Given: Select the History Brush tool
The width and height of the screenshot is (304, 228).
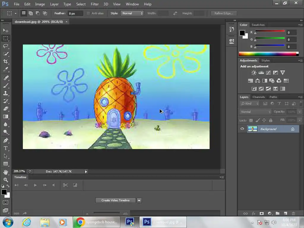Looking at the screenshot, I should pos(6,101).
